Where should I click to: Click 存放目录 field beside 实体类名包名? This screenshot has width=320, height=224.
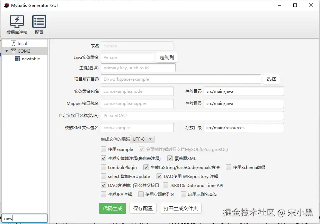pos(244,91)
